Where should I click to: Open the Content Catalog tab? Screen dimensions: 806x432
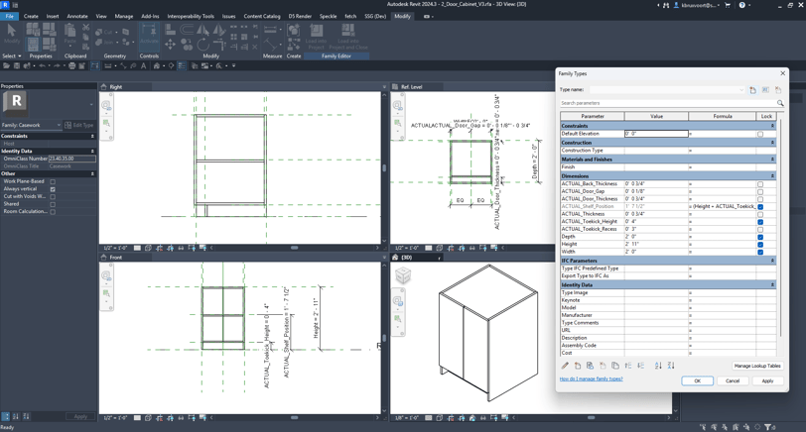click(x=262, y=17)
